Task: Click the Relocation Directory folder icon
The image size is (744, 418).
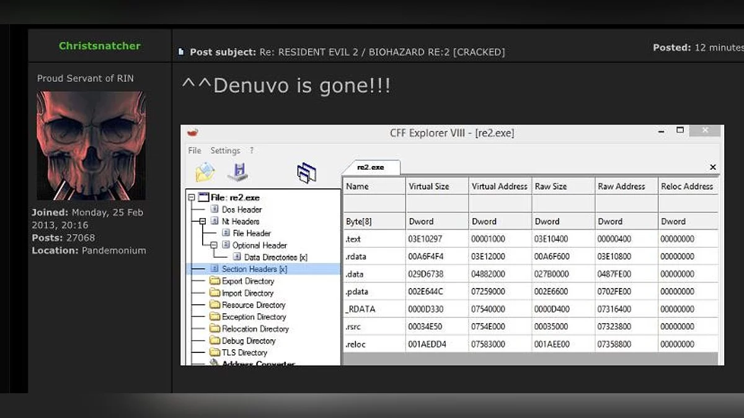Action: [215, 328]
